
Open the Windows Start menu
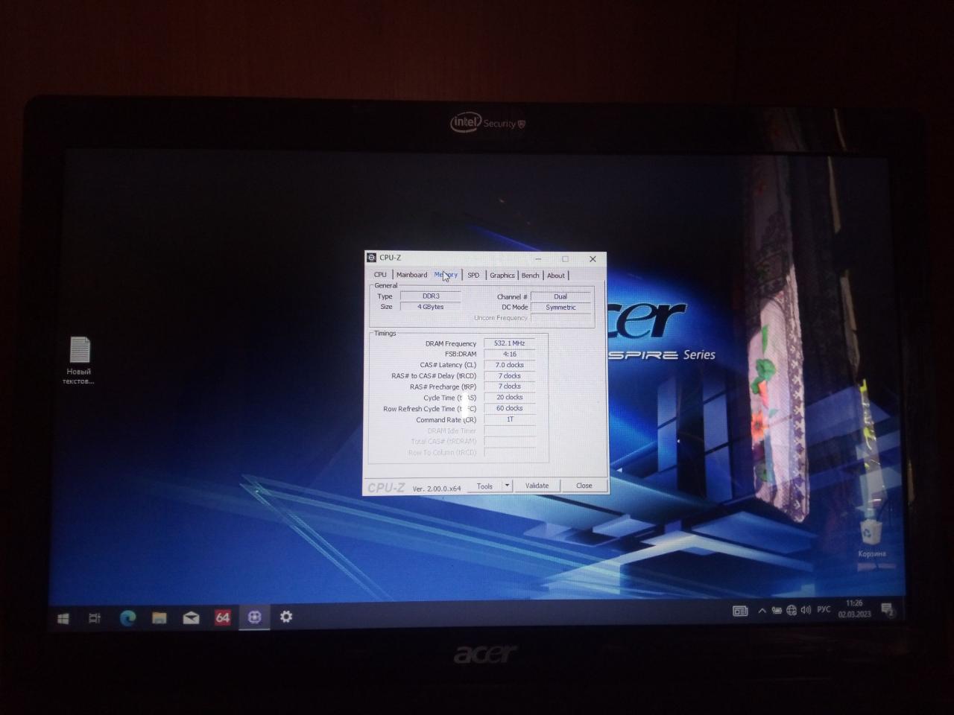[63, 618]
